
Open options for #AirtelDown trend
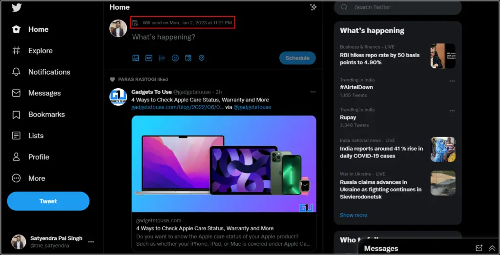(x=452, y=81)
